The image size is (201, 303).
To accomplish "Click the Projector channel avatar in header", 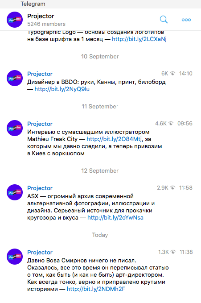I will click(15, 20).
